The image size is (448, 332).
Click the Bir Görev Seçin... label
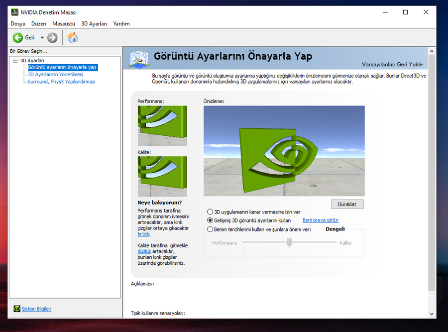[x=28, y=51]
